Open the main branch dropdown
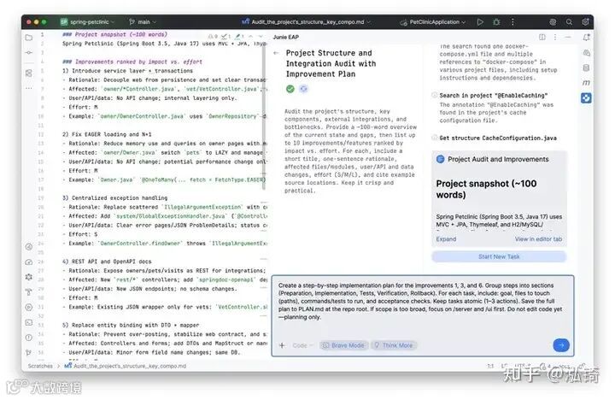The width and height of the screenshot is (615, 400). click(x=143, y=22)
